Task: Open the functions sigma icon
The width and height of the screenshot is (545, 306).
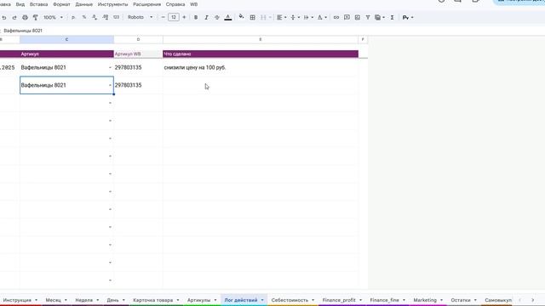Action: pos(392,17)
